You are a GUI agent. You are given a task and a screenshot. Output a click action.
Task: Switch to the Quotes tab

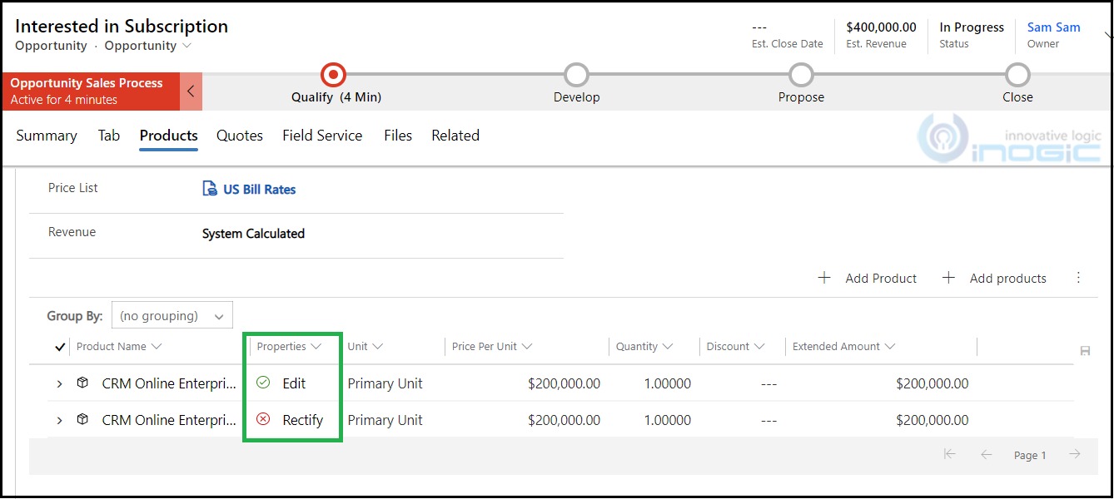coord(239,135)
